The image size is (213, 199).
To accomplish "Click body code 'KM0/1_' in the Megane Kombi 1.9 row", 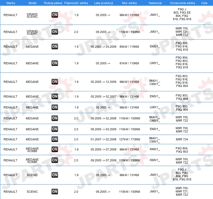I will (x=155, y=149).
